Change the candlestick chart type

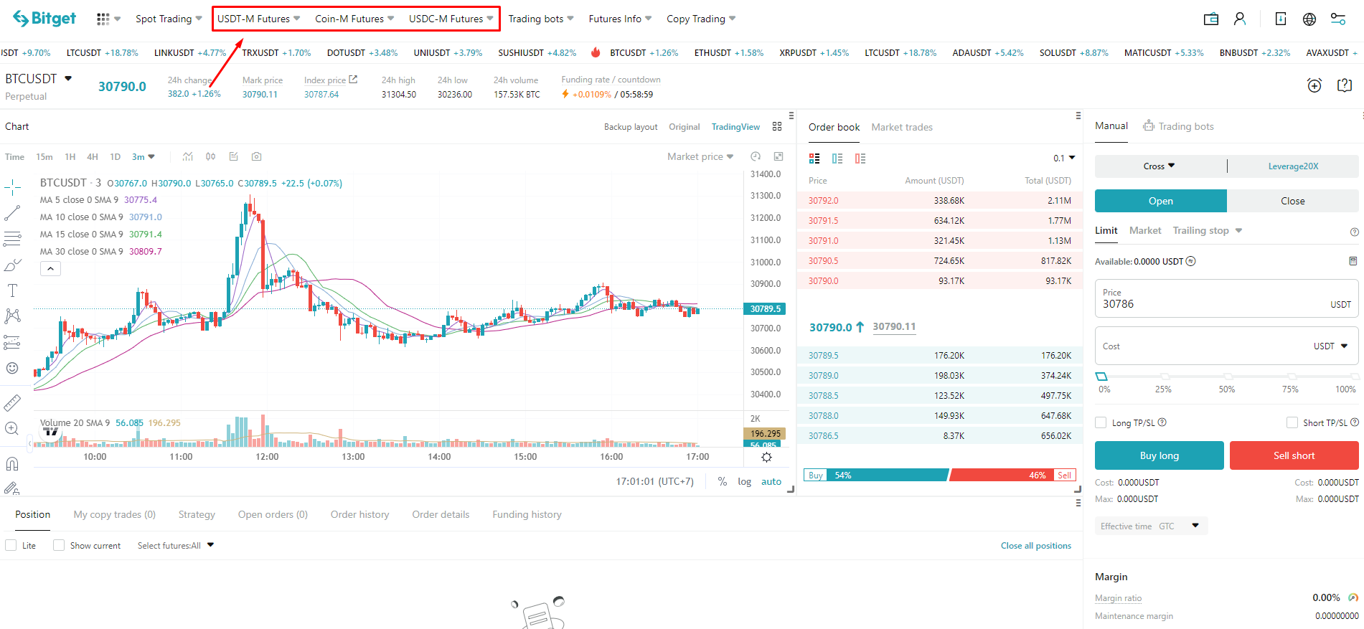(211, 156)
